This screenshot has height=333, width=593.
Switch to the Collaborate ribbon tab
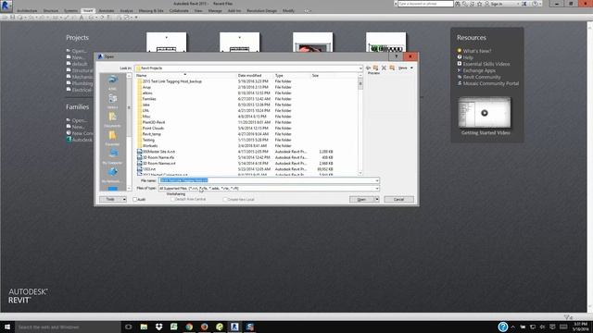pos(179,11)
